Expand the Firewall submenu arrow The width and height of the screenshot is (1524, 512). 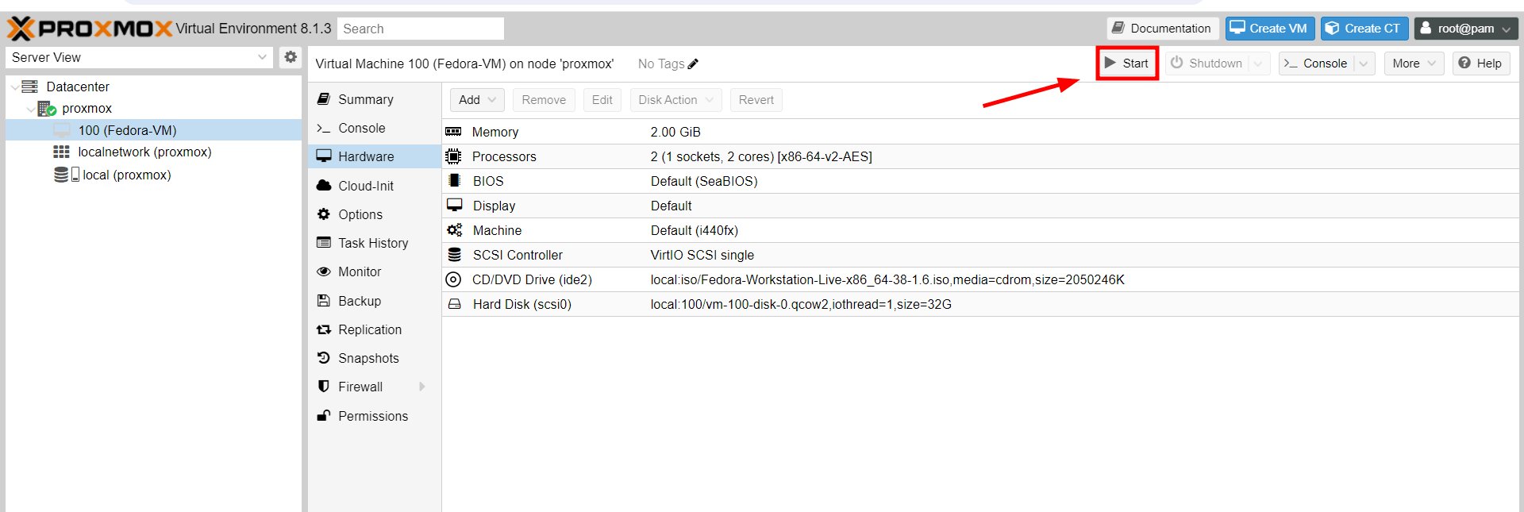pos(422,387)
